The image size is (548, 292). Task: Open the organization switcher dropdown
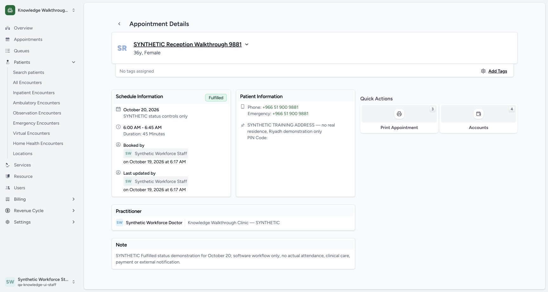pos(74,10)
